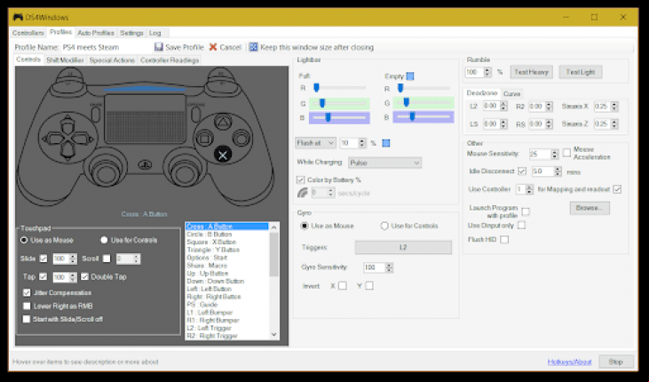The width and height of the screenshot is (649, 382).
Task: Select gyro Use for Controls radio button
Action: click(x=384, y=226)
